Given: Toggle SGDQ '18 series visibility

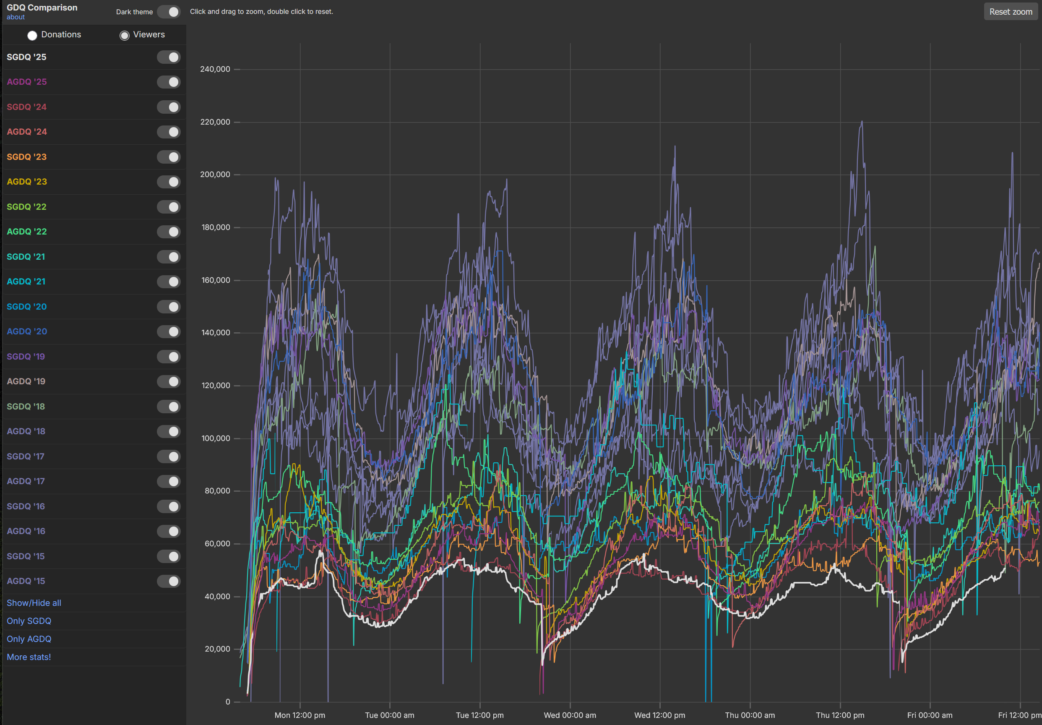Looking at the screenshot, I should pos(168,407).
